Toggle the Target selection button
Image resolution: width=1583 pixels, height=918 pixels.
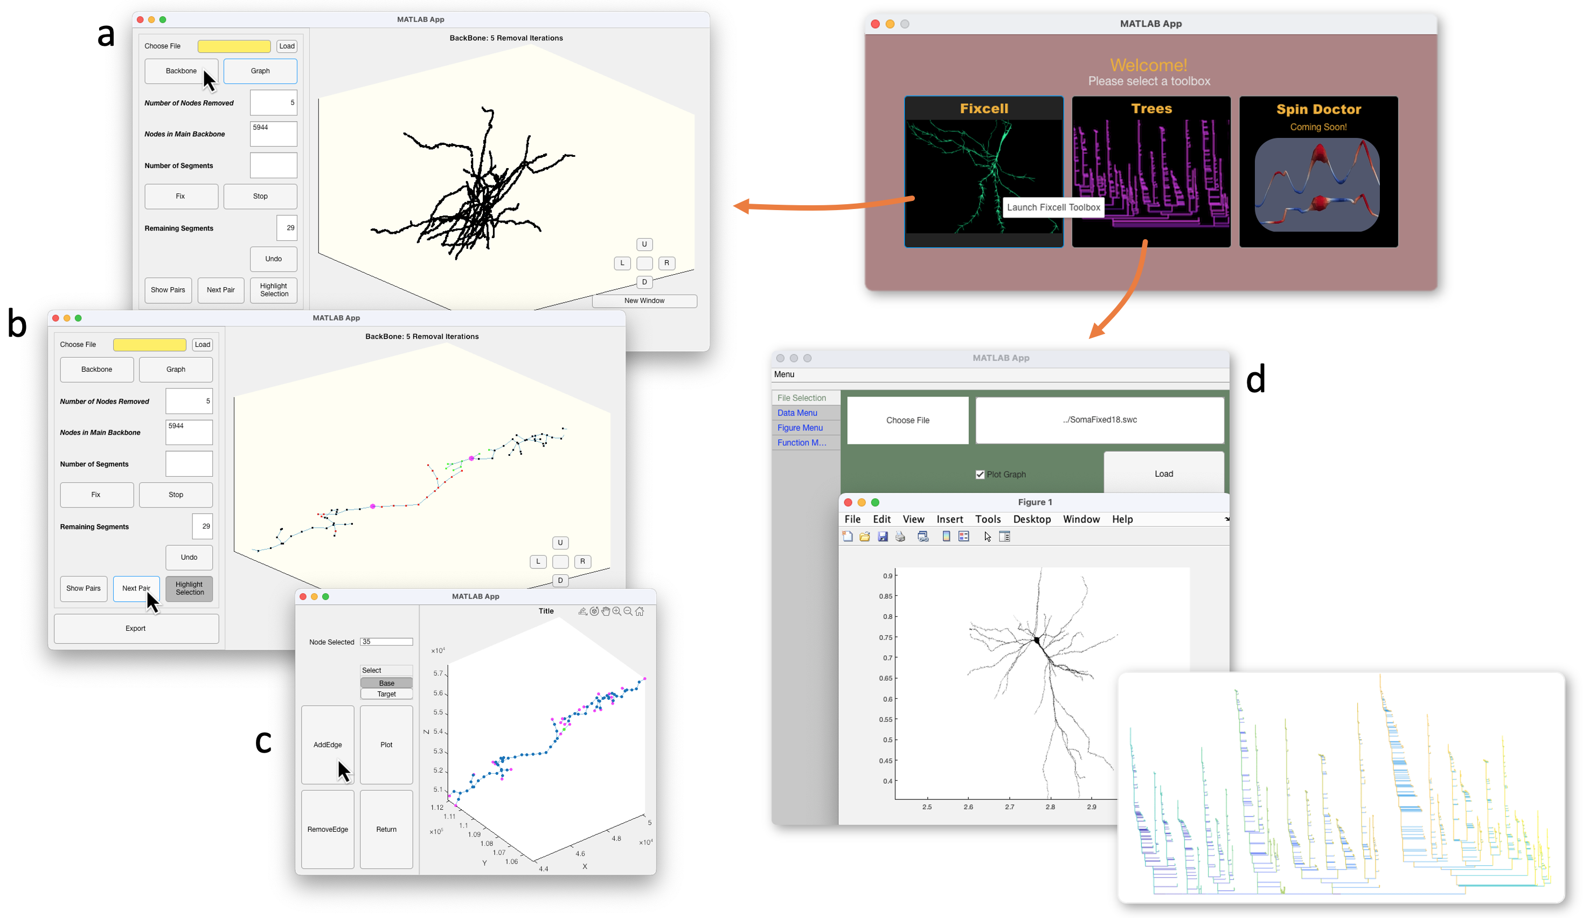386,694
